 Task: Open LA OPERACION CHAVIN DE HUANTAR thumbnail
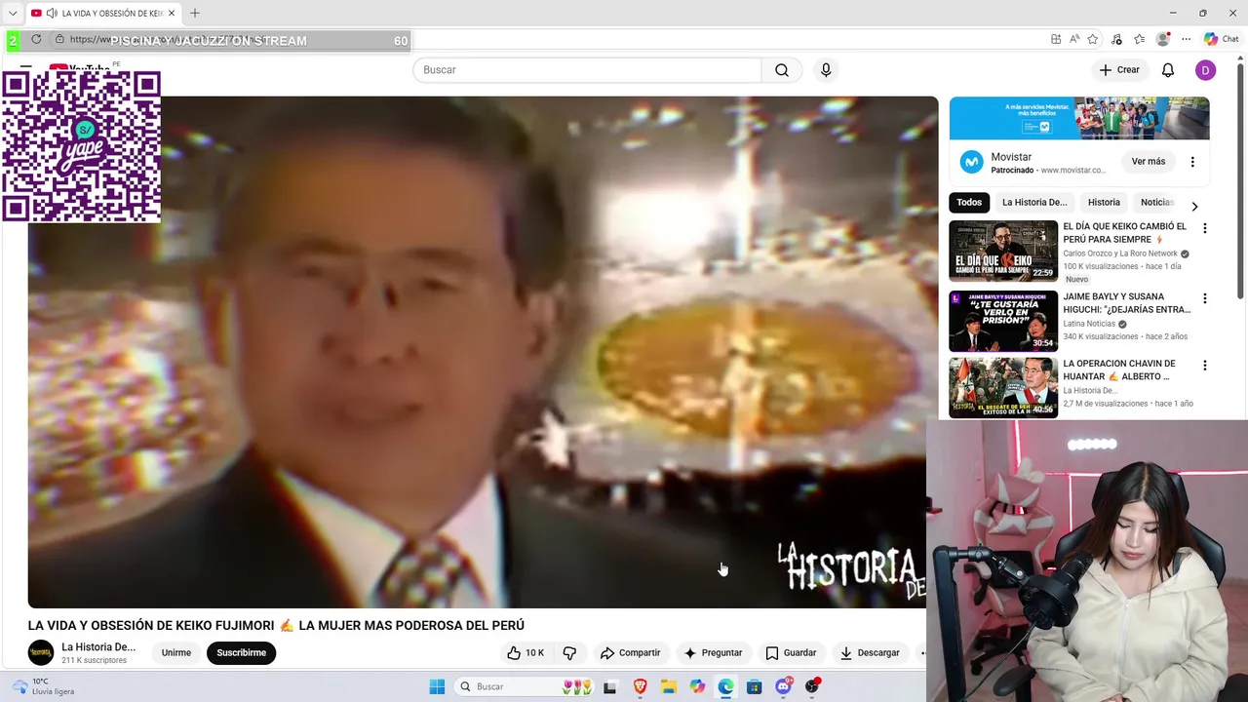click(x=1003, y=388)
